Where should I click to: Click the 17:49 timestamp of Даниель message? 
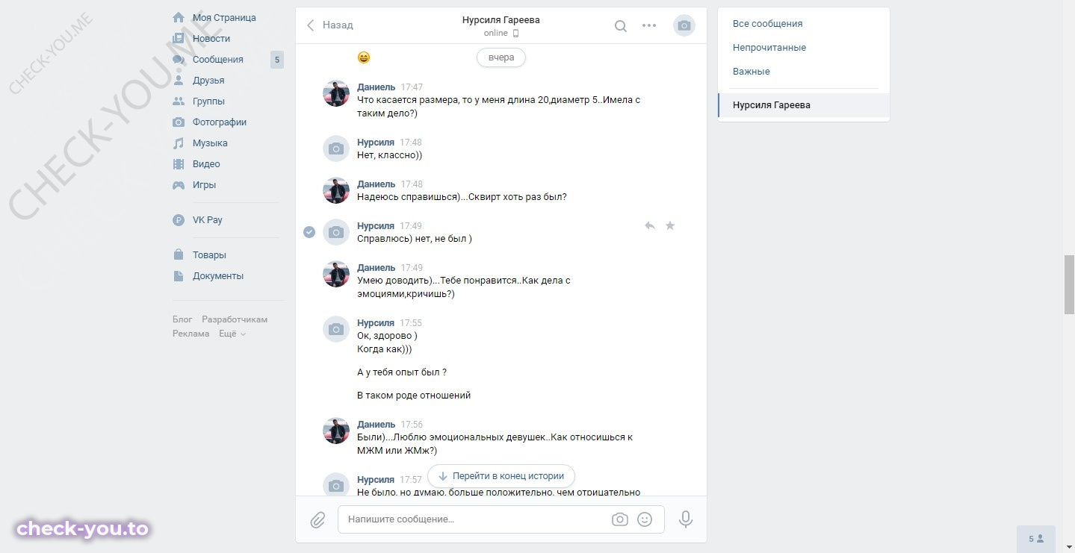pyautogui.click(x=412, y=268)
